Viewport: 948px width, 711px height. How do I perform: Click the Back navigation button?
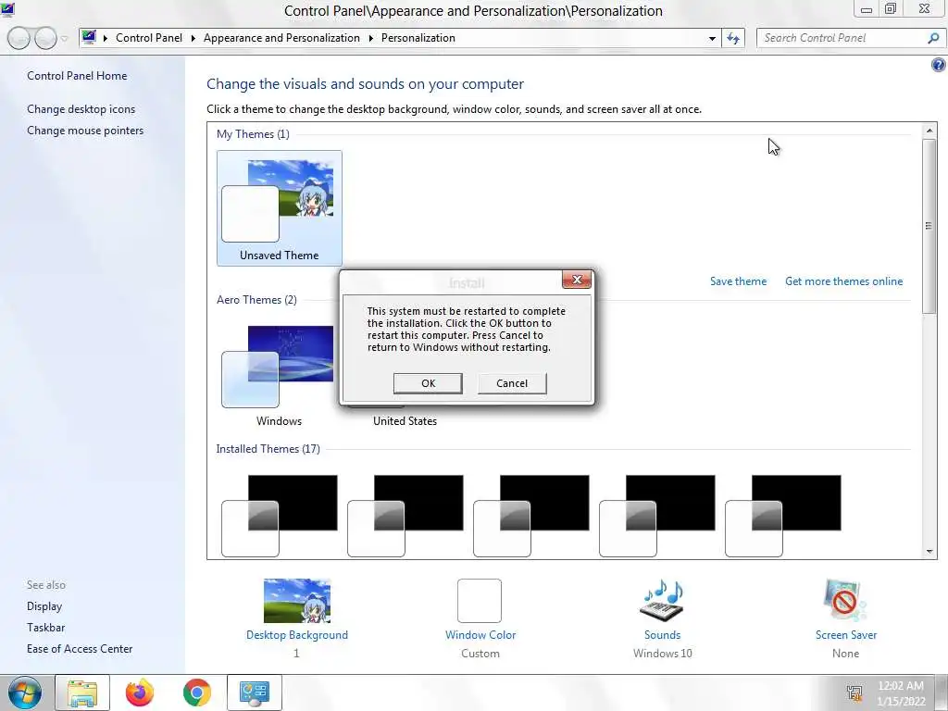click(19, 39)
